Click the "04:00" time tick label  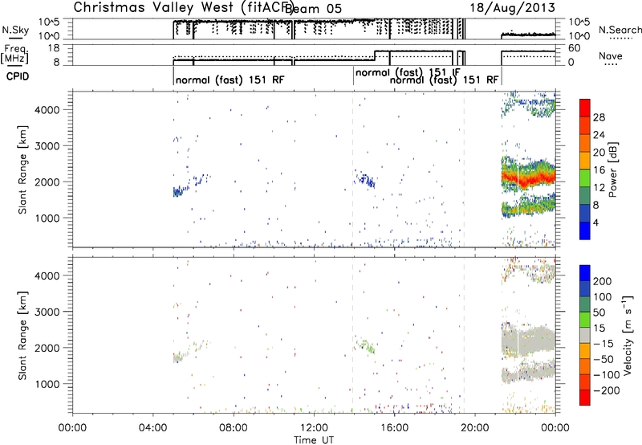coord(152,428)
